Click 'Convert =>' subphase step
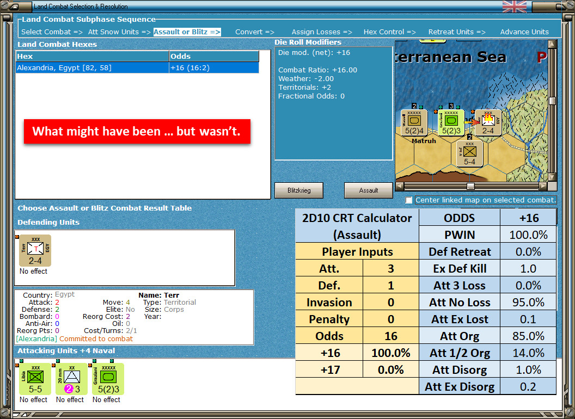The width and height of the screenshot is (575, 419). pyautogui.click(x=254, y=32)
